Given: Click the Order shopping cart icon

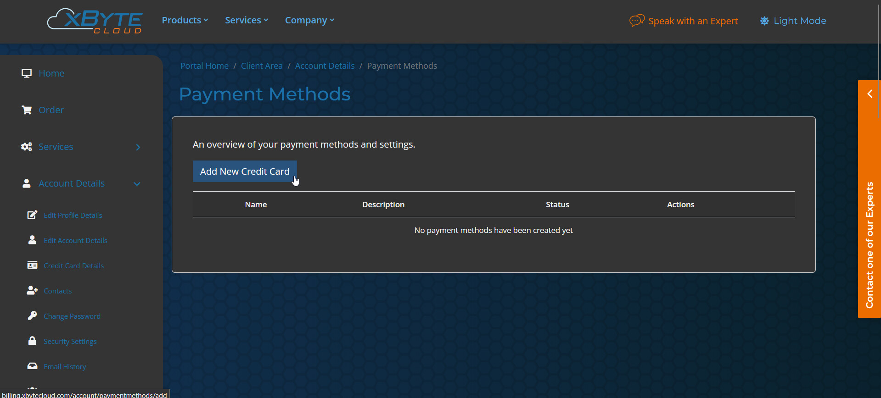Looking at the screenshot, I should pyautogui.click(x=27, y=110).
